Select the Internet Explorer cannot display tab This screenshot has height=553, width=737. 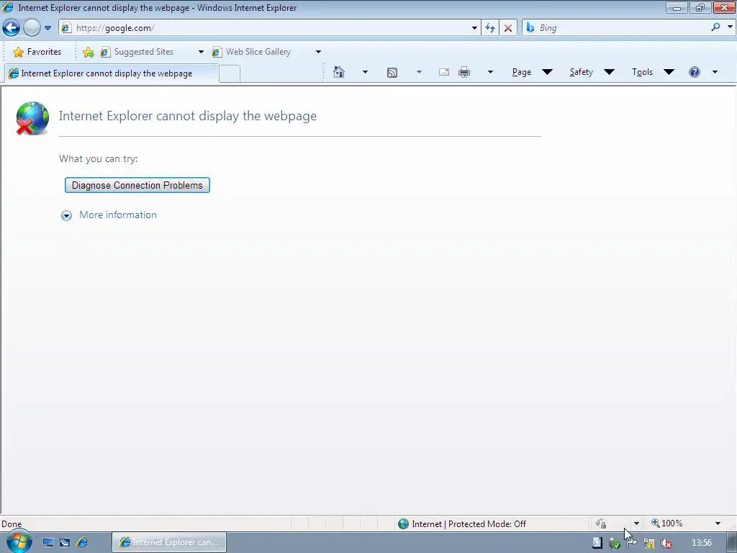click(111, 73)
